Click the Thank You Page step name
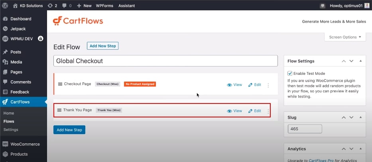 (x=77, y=110)
